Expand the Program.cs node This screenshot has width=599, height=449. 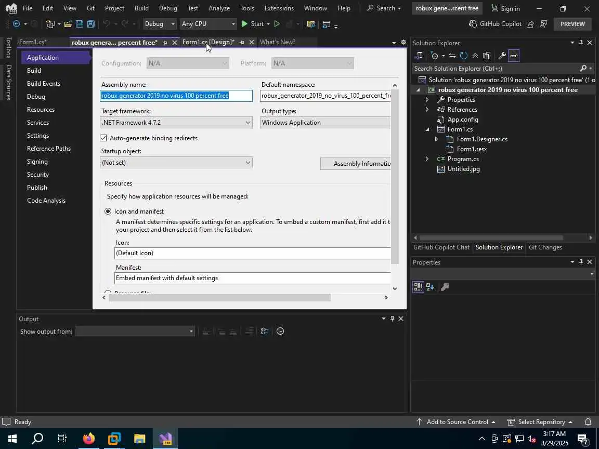coord(427,159)
